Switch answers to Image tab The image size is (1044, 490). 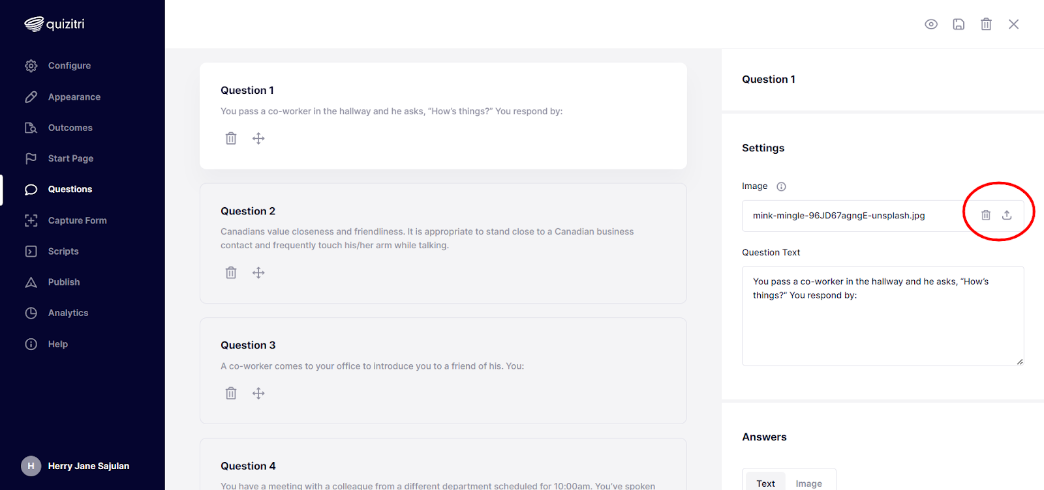[809, 483]
